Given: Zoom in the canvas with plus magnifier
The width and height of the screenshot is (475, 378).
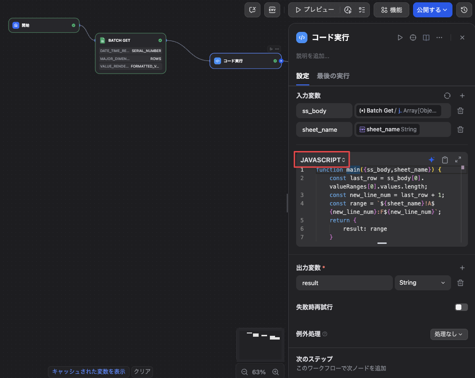Looking at the screenshot, I should pos(276,372).
